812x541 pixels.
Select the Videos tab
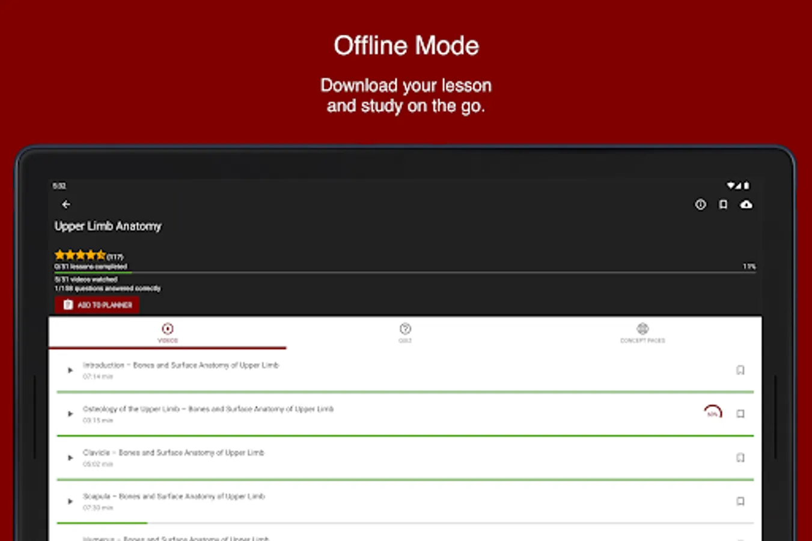[168, 332]
